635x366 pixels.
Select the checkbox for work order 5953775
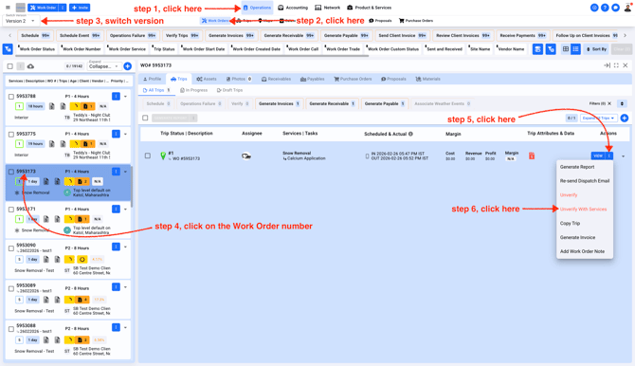coord(11,134)
